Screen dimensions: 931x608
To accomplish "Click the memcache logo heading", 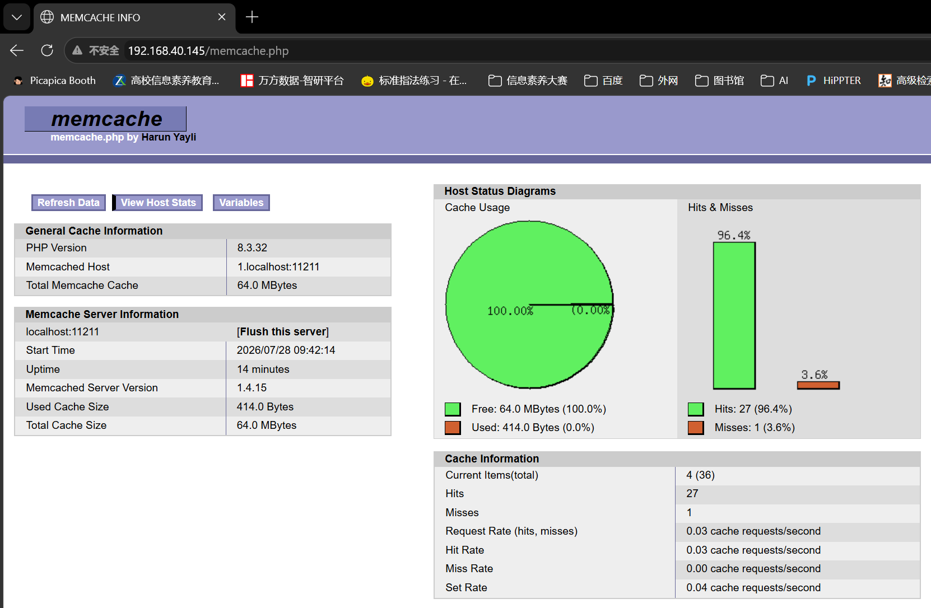I will point(106,119).
